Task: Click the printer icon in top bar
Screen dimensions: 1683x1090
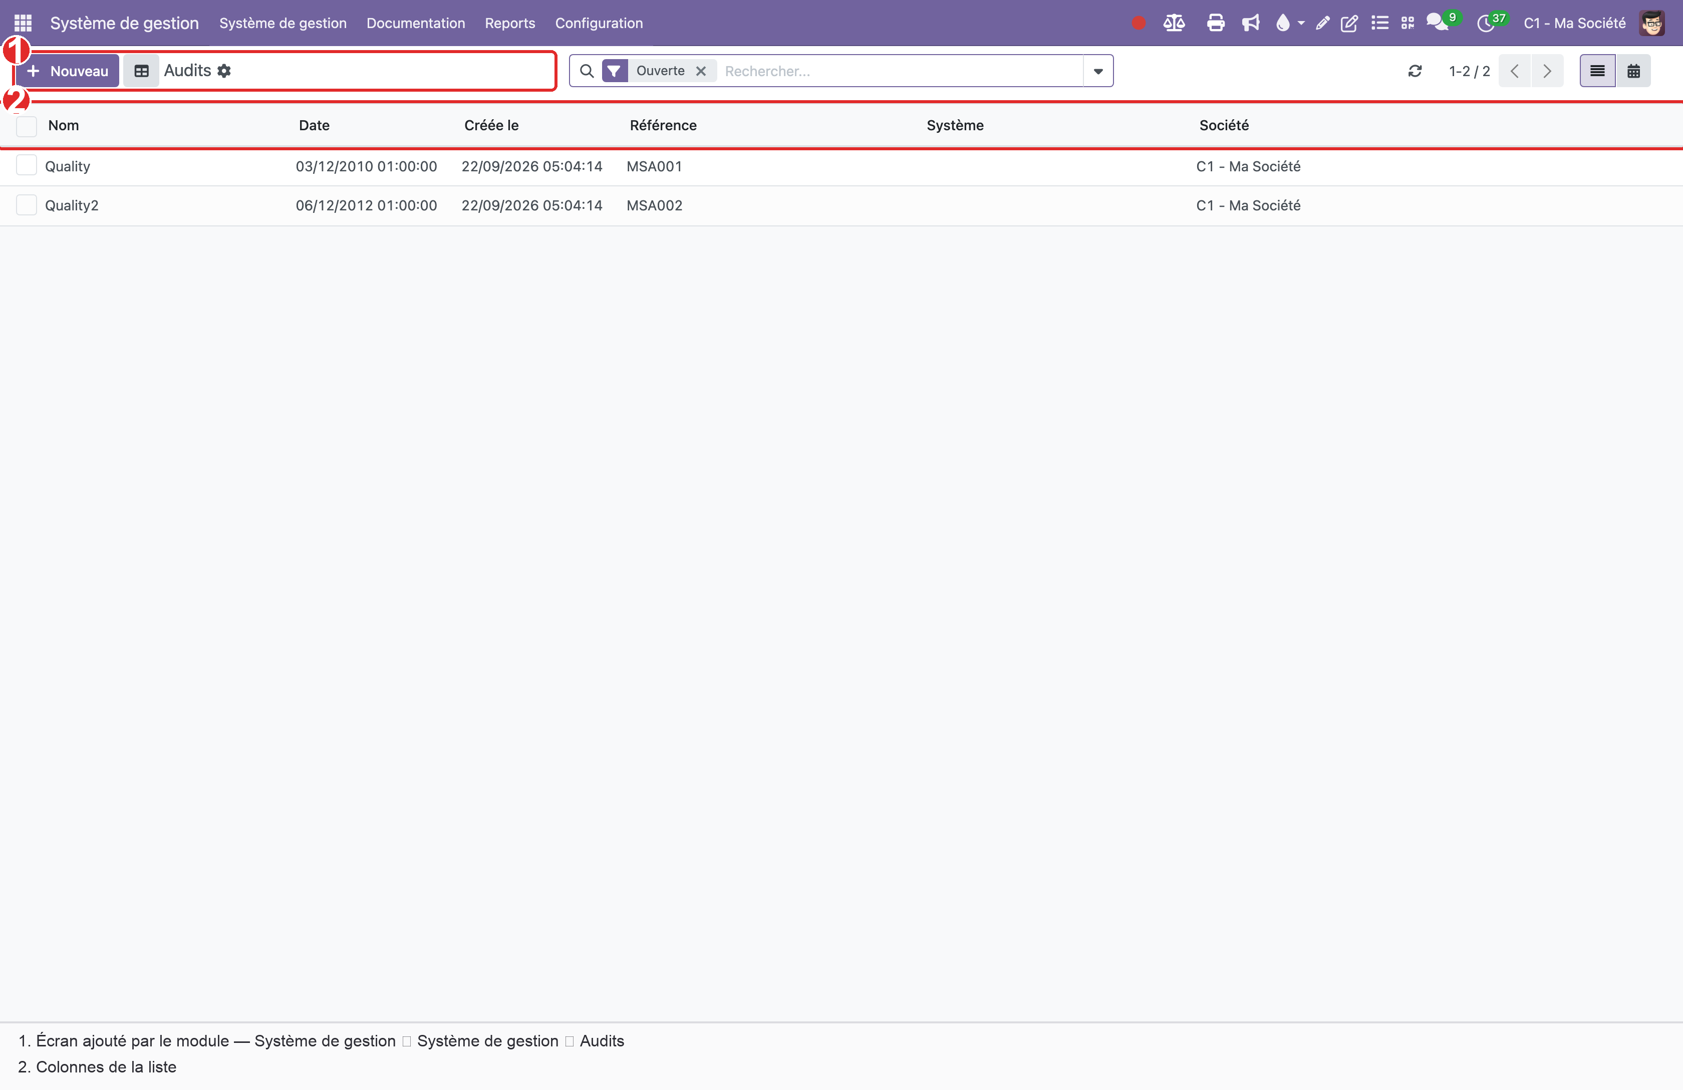Action: pyautogui.click(x=1216, y=24)
